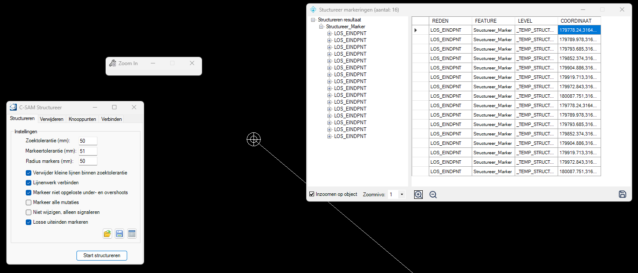Click the Zoektolerantie (mm) input field
The height and width of the screenshot is (273, 638).
pyautogui.click(x=88, y=141)
